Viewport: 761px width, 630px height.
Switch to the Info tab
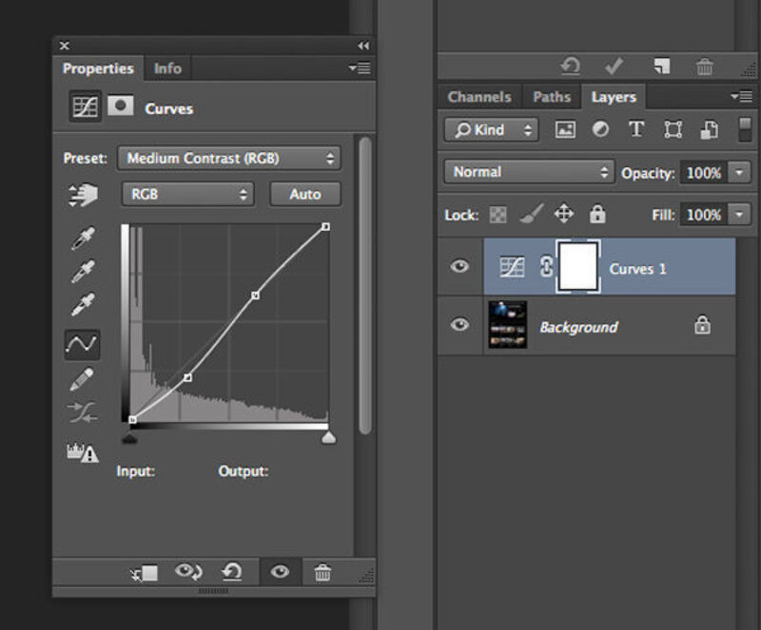[x=167, y=68]
